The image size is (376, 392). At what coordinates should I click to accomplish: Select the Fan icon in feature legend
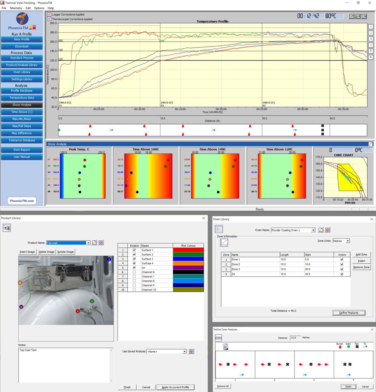coord(357,347)
